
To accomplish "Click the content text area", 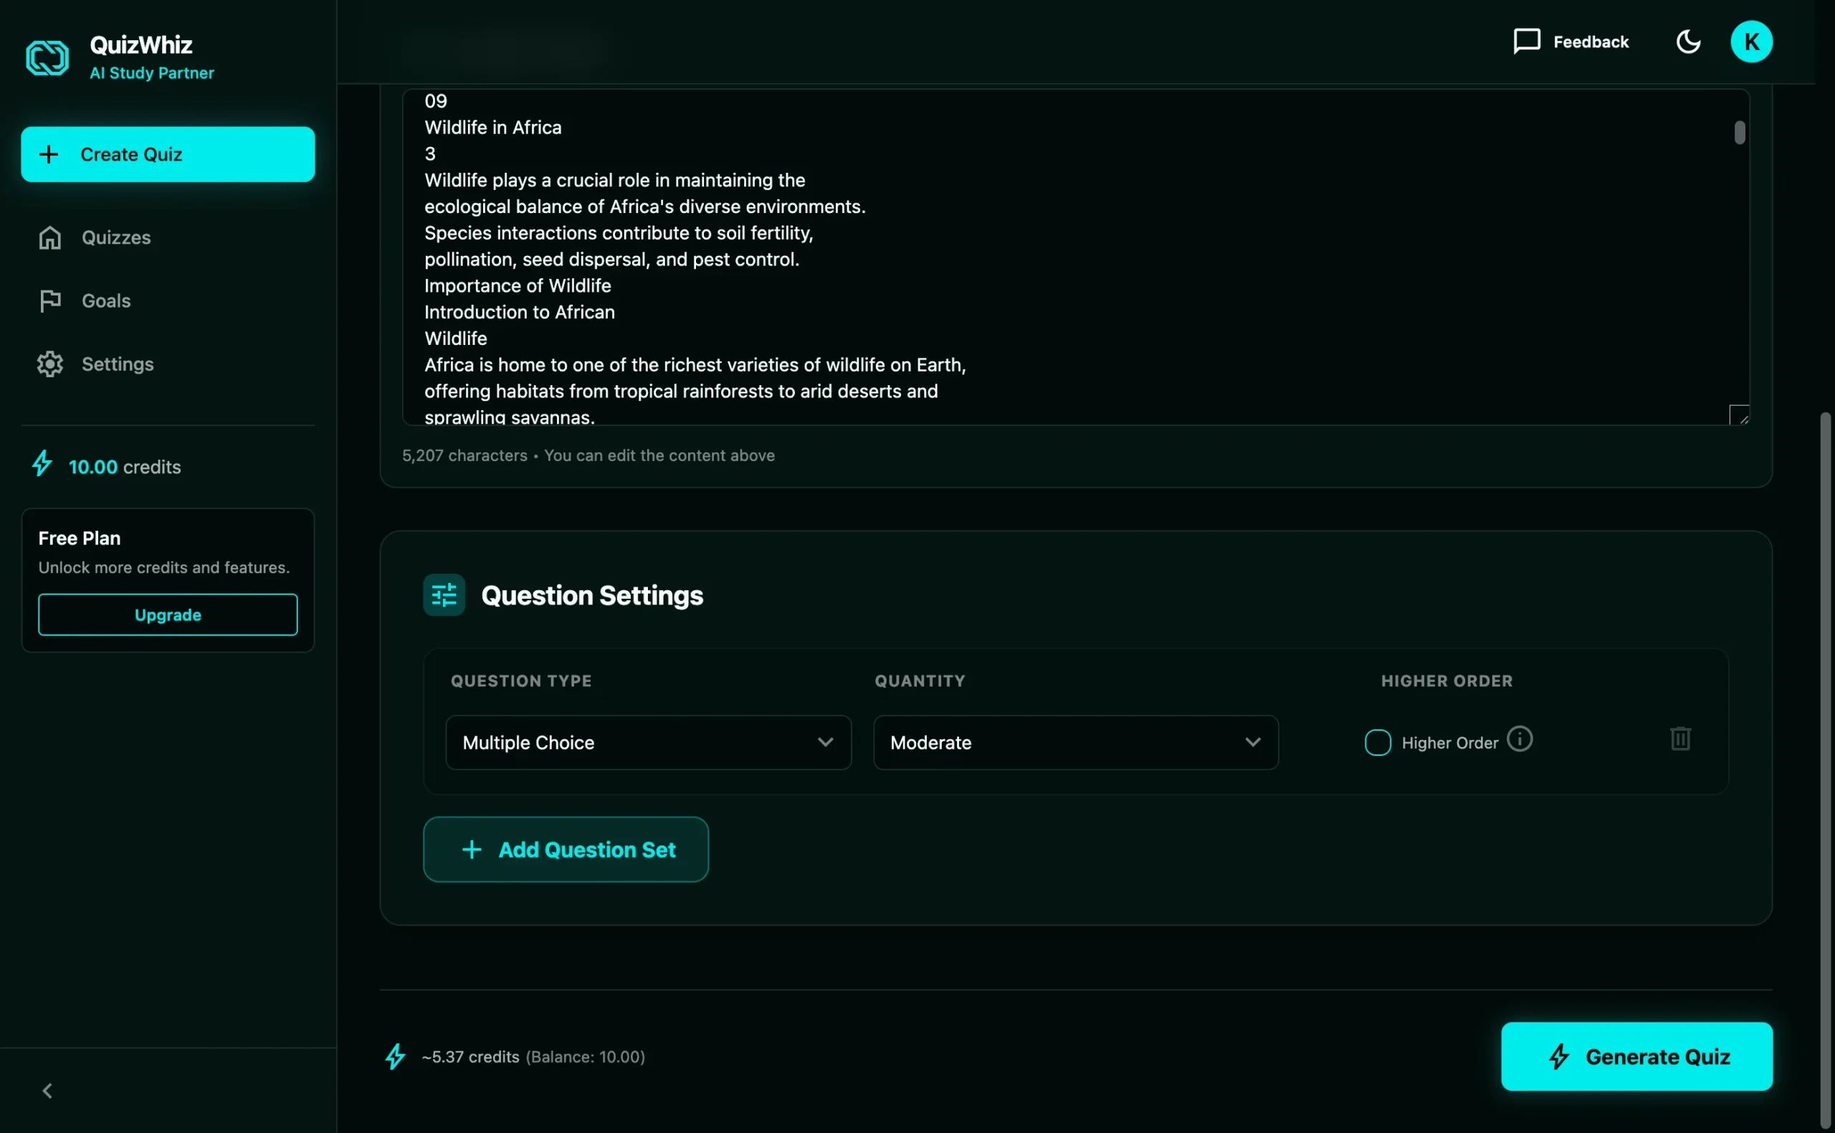I will (x=1075, y=257).
